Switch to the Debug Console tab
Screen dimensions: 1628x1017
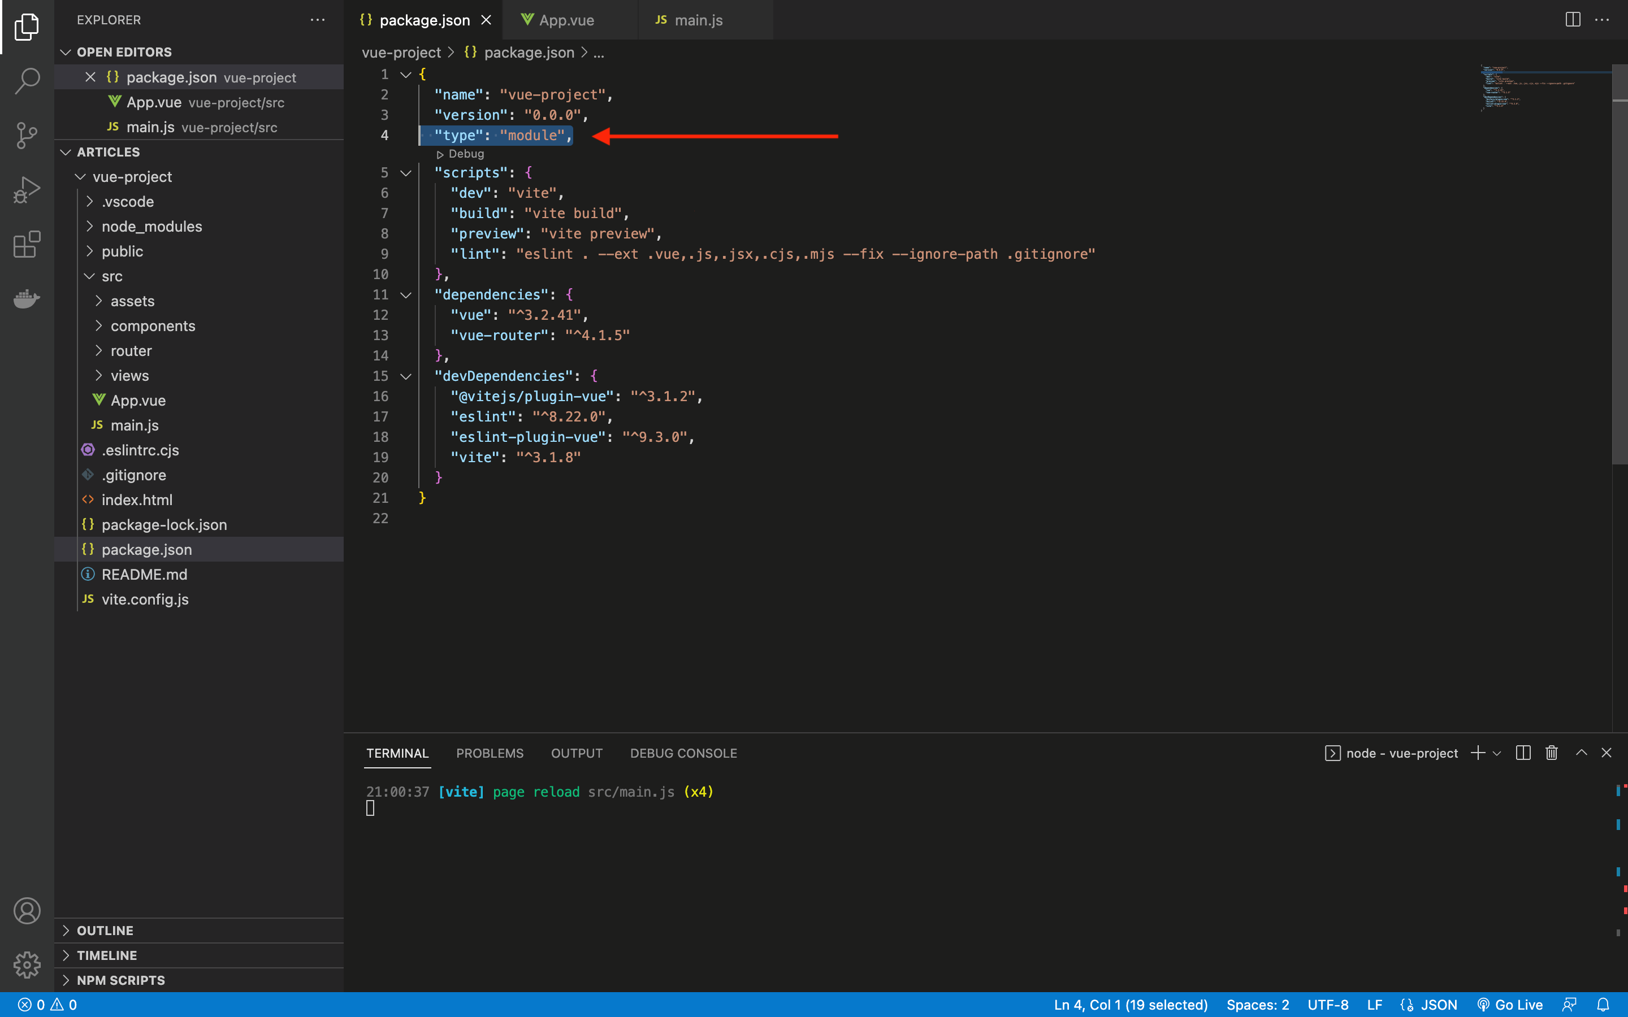[x=683, y=753]
